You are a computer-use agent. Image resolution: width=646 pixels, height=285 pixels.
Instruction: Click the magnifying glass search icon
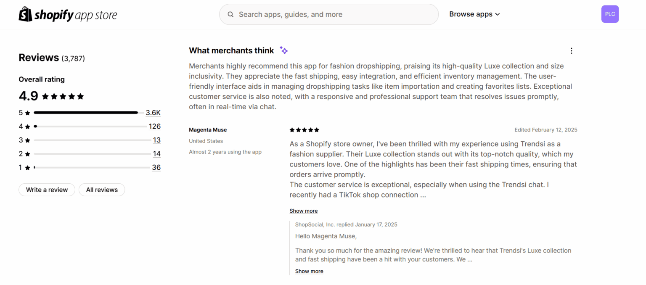[230, 14]
